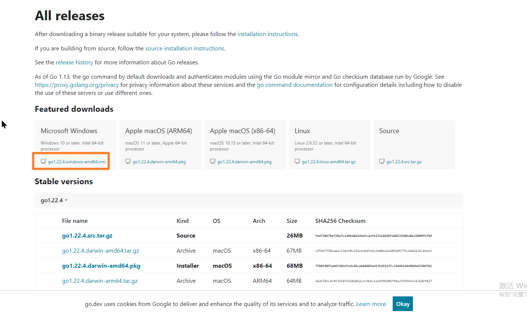
Task: Click the Stable versions heading
Action: point(64,181)
